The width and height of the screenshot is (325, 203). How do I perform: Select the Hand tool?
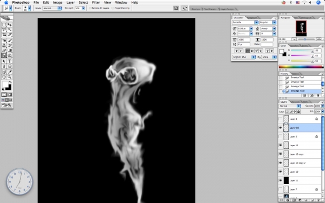[x=4, y=77]
